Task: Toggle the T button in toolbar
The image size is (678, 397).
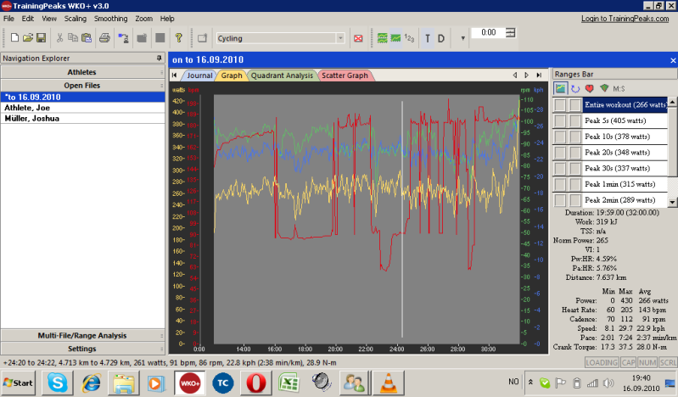Action: point(428,38)
